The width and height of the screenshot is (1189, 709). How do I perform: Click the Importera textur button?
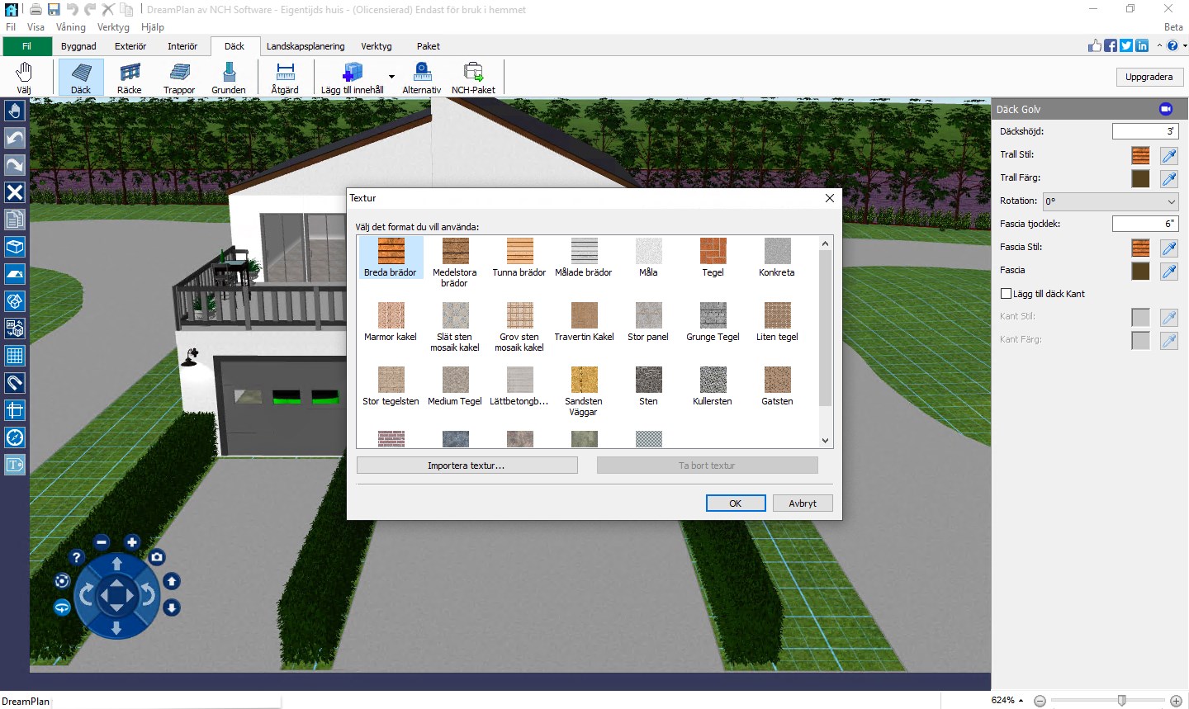467,465
